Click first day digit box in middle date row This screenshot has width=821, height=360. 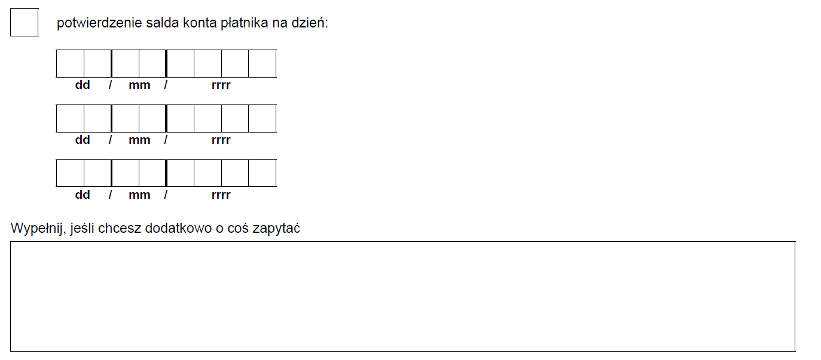coord(70,118)
